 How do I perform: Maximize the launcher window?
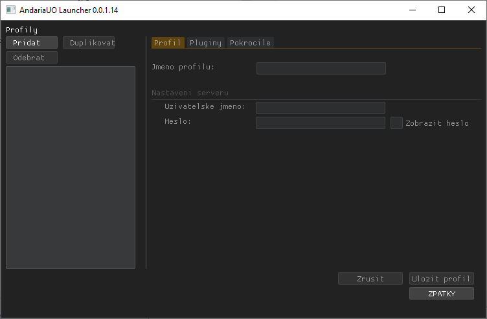(x=442, y=10)
